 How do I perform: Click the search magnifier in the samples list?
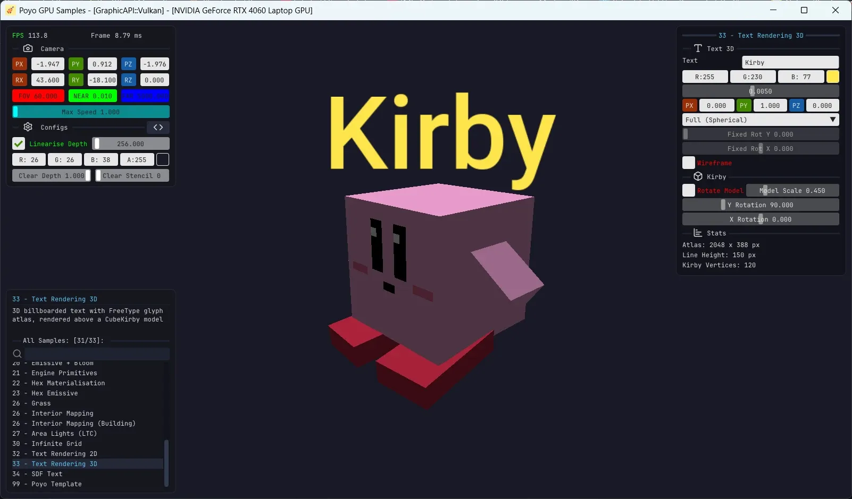[17, 353]
